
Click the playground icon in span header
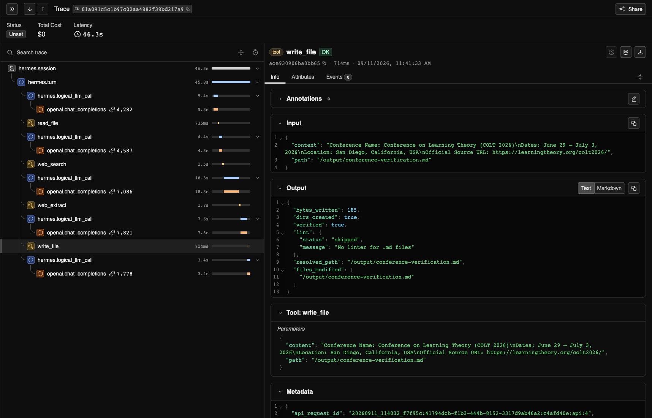611,52
